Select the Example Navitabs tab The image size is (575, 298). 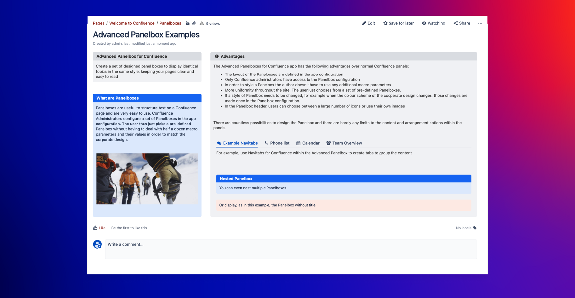click(x=240, y=143)
